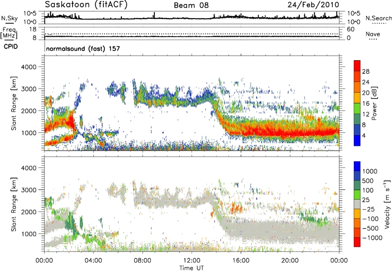Click the 24/Feb/2010 date
This screenshot has width=392, height=271.
pos(313,5)
